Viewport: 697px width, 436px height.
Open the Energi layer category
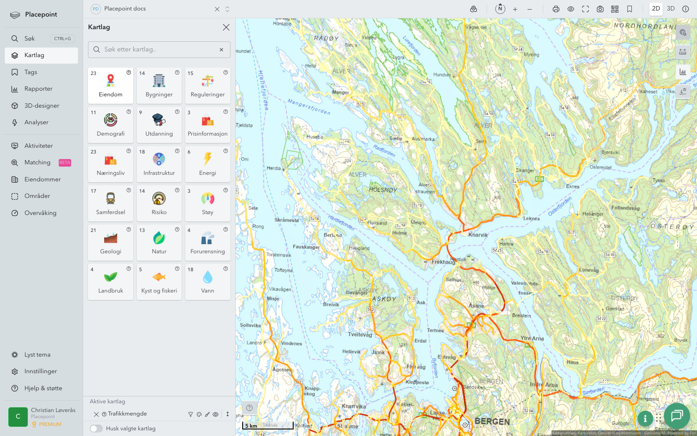pos(208,164)
